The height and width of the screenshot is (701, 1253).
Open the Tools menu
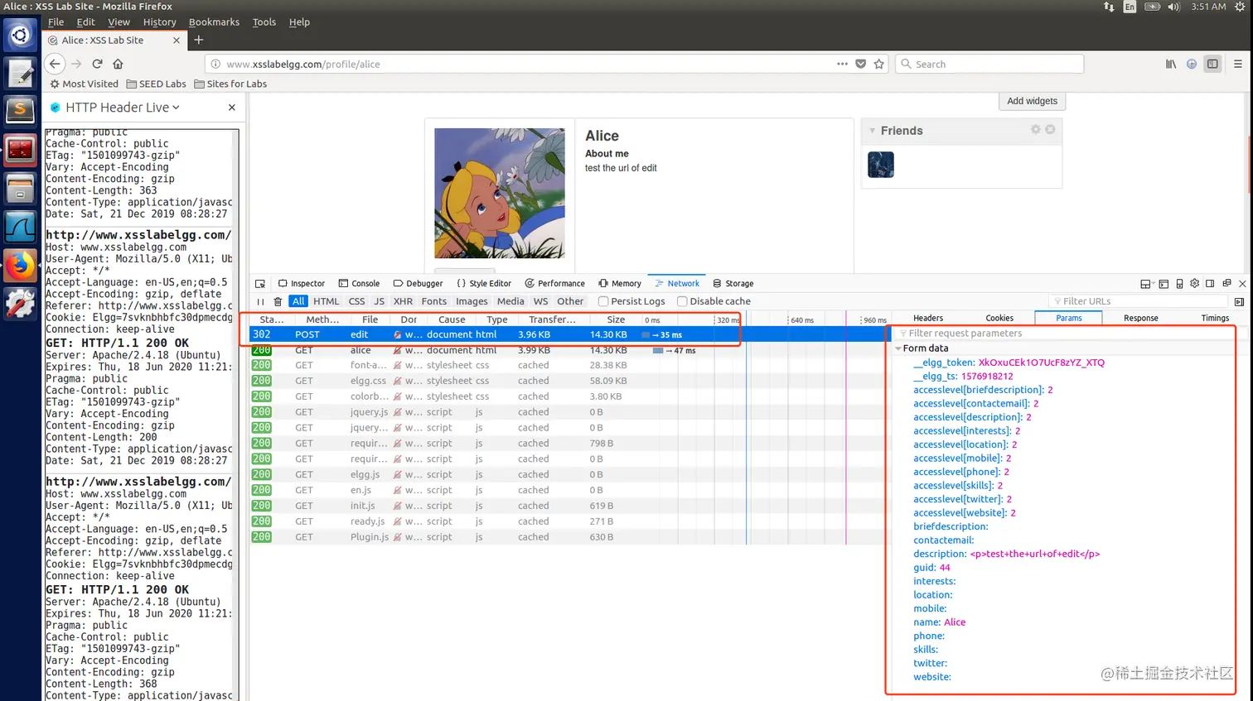tap(264, 22)
